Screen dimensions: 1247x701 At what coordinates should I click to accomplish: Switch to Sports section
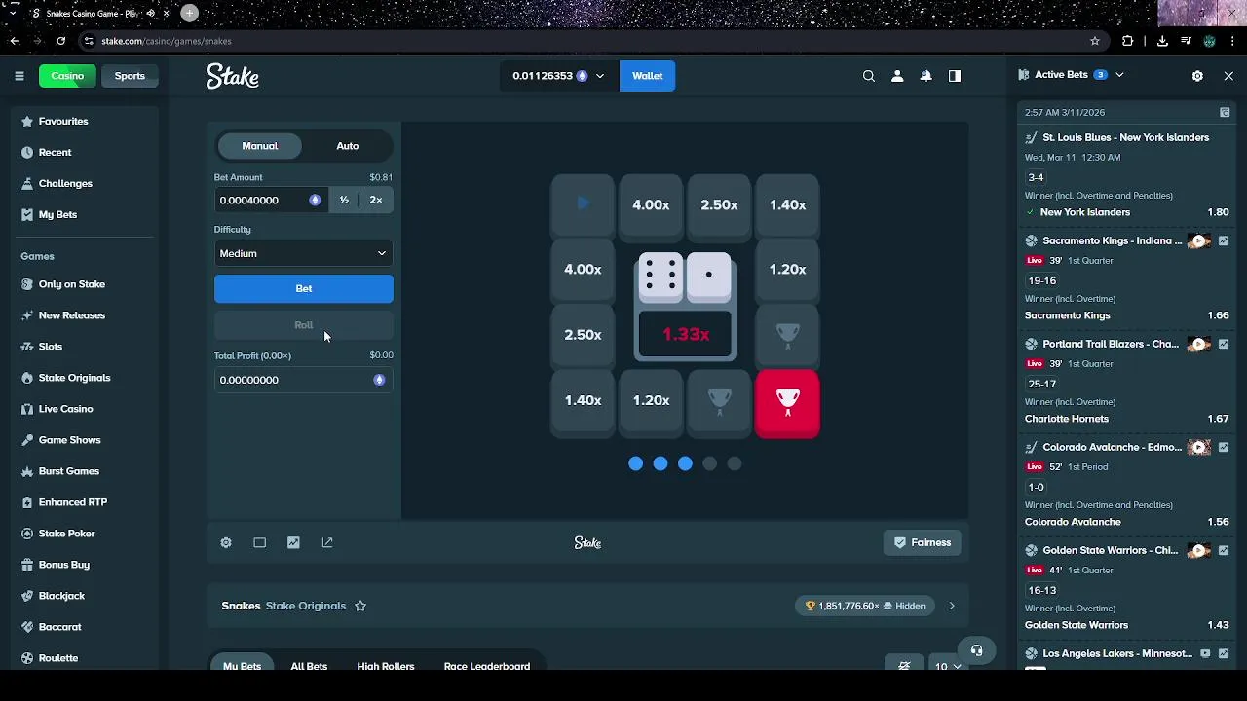(130, 76)
